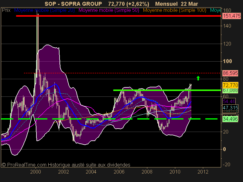Click the solid red horizontal resistance line
The image size is (243, 182).
[118, 16]
